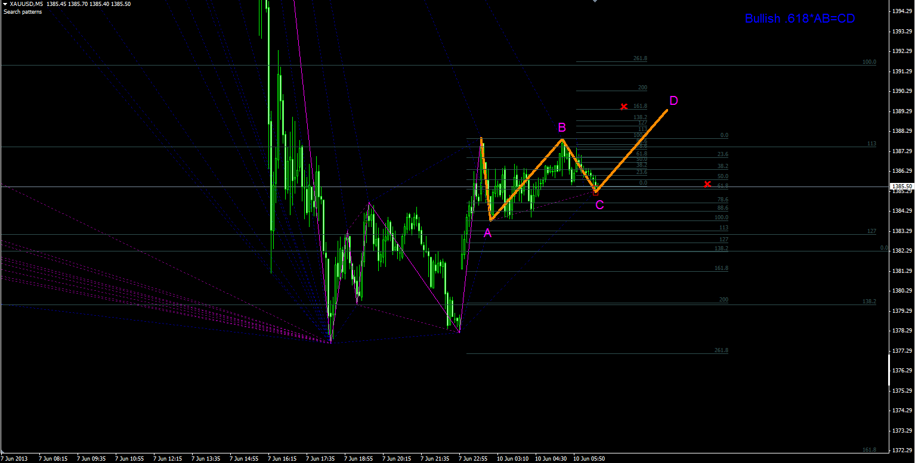Click the XAUUSD,M5 symbol title text
The image size is (915, 463).
(x=26, y=4)
